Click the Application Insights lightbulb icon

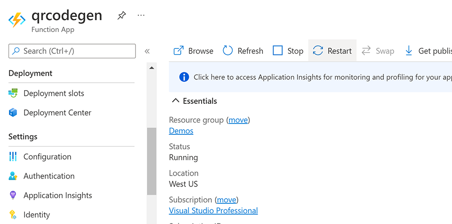[13, 195]
